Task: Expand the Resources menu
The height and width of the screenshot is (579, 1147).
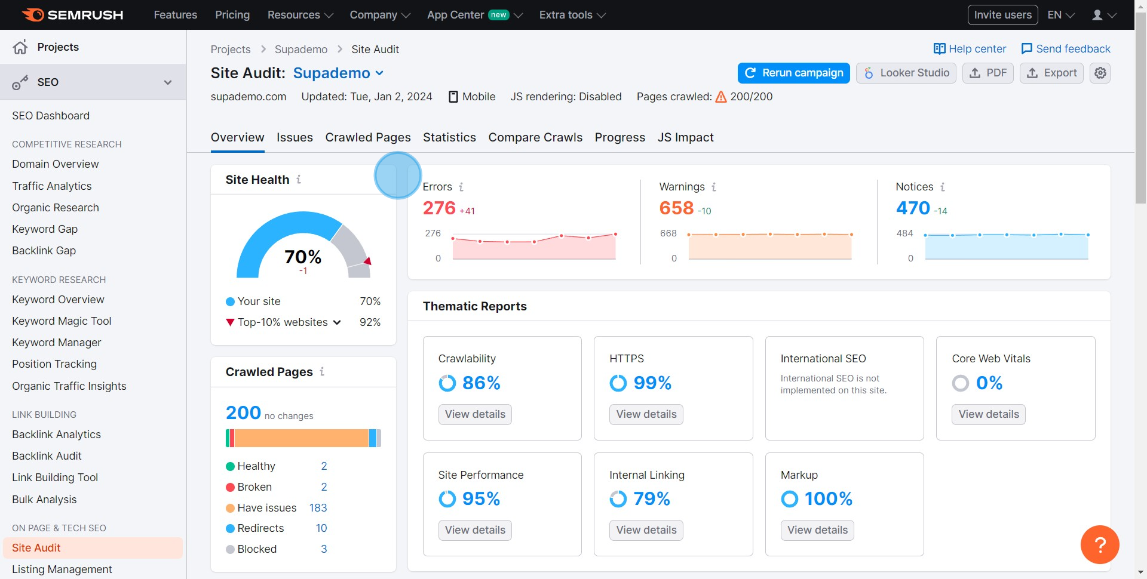Action: 300,15
